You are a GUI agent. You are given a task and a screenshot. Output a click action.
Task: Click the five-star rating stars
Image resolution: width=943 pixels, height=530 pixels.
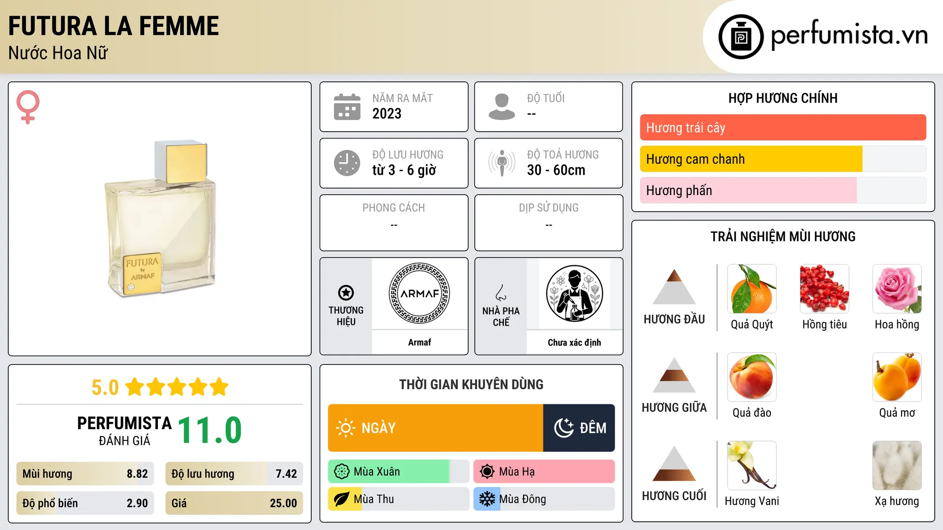coord(177,387)
